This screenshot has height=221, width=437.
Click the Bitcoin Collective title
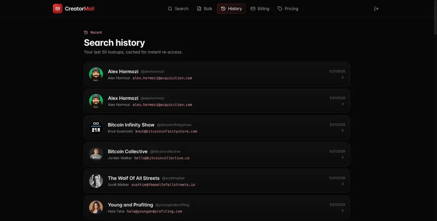128,151
